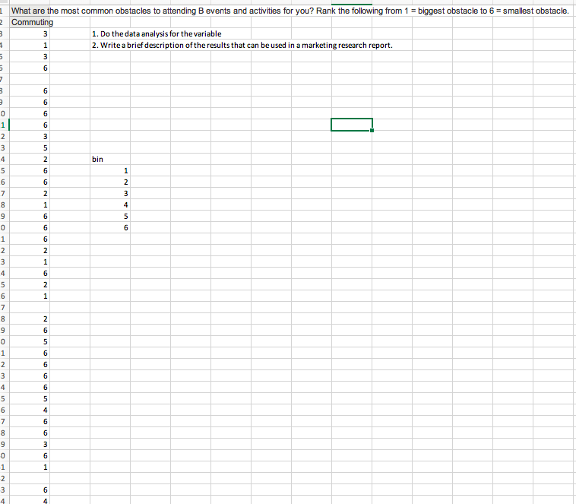Click the 'Commuting' column header cell
This screenshot has height=504, width=576.
[x=30, y=22]
